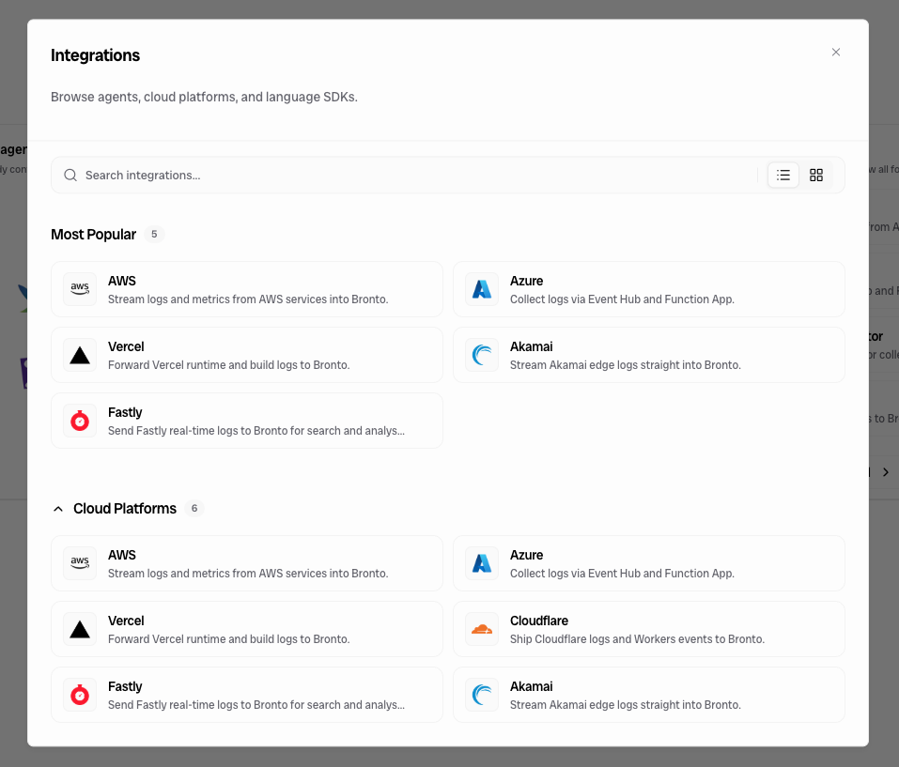Click the Azure logo under Most Popular

click(482, 289)
